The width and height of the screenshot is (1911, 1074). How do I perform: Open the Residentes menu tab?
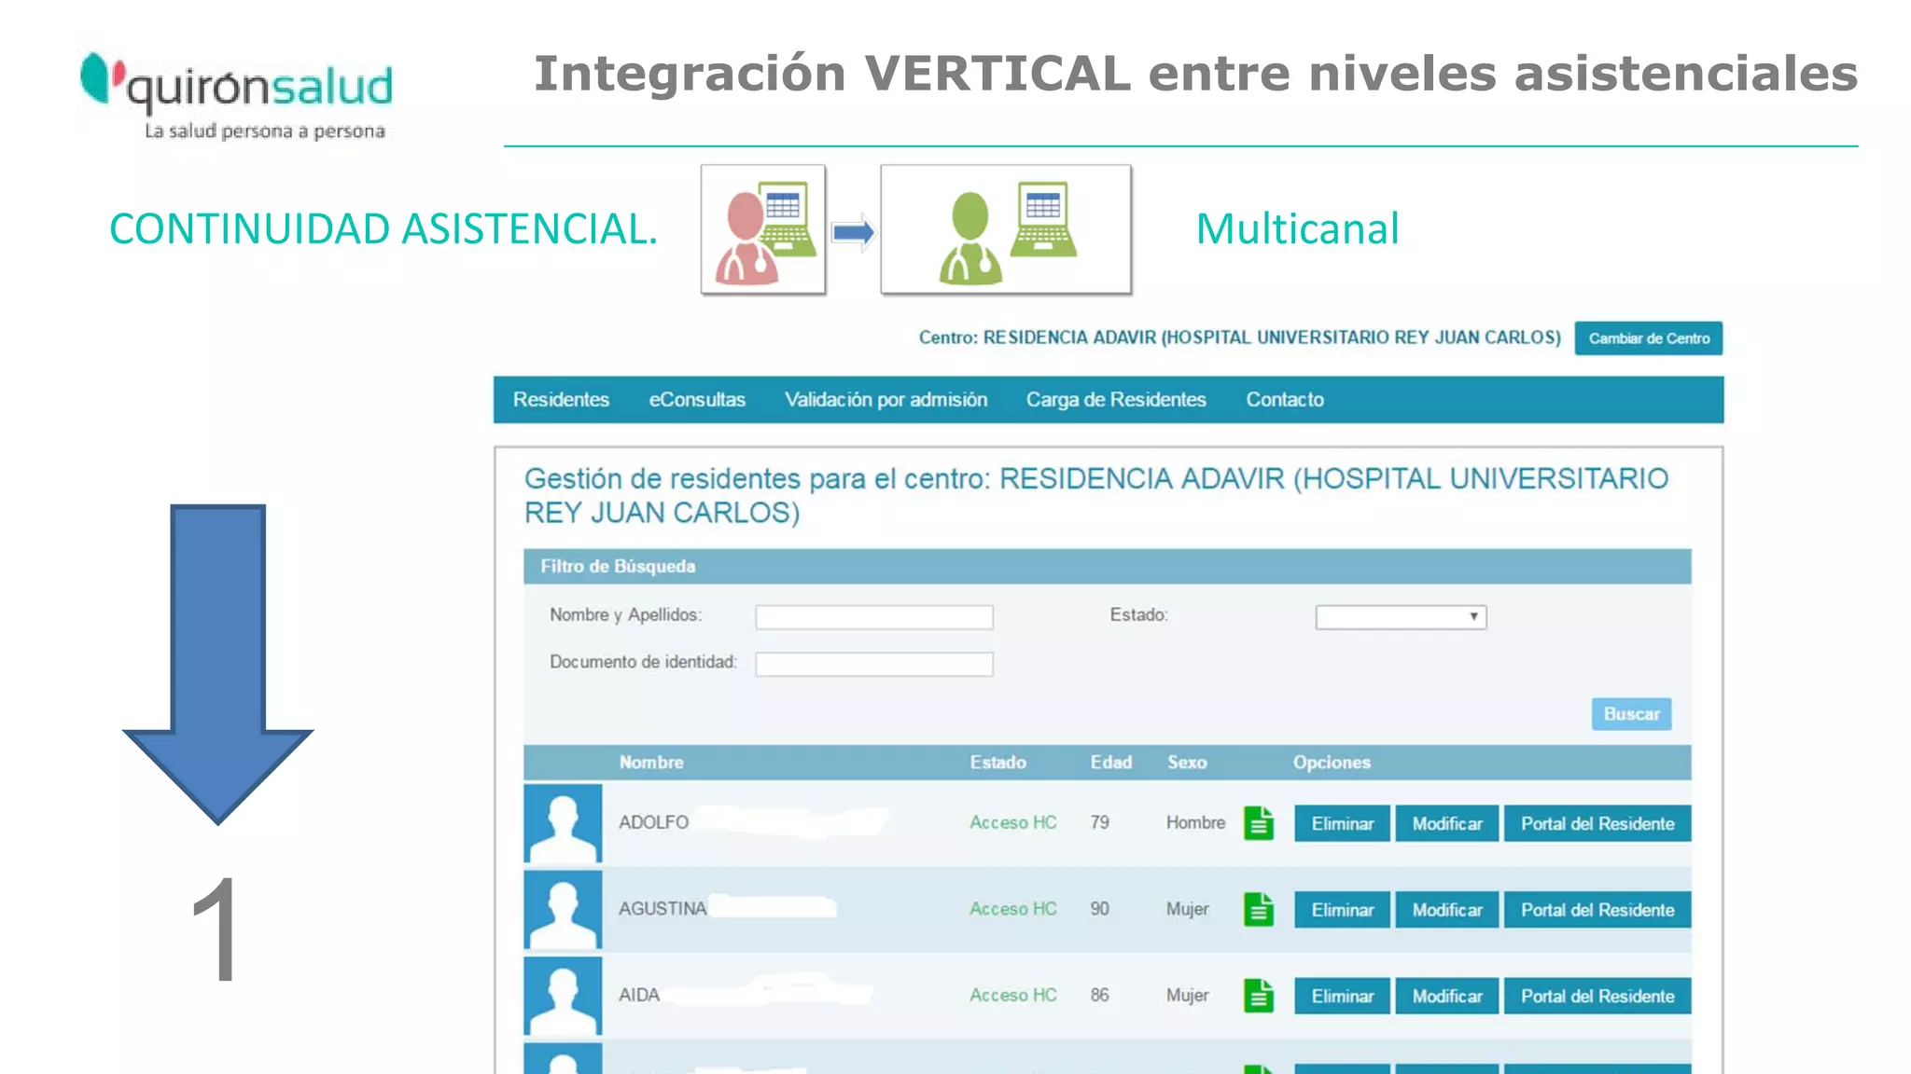point(561,400)
